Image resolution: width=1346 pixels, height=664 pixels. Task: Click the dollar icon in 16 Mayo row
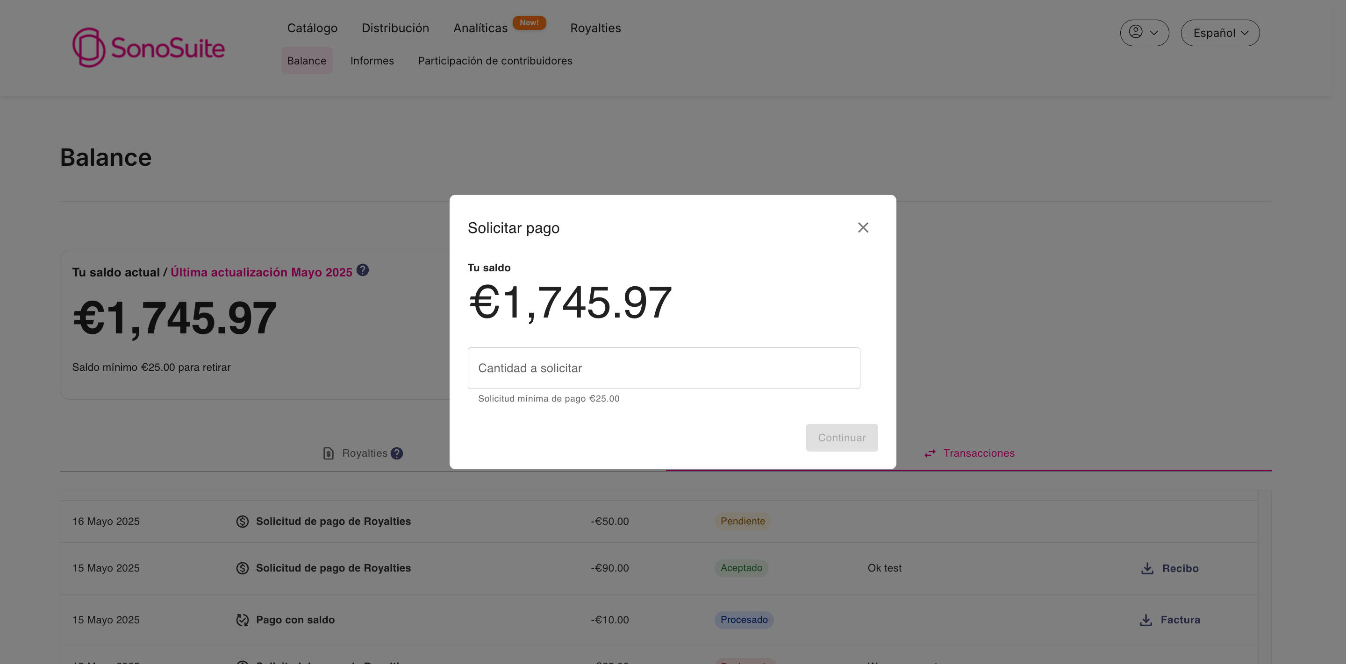pyautogui.click(x=243, y=522)
